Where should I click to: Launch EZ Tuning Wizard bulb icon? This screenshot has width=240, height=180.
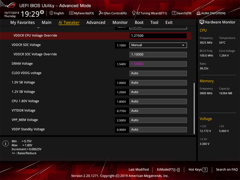tap(134, 13)
